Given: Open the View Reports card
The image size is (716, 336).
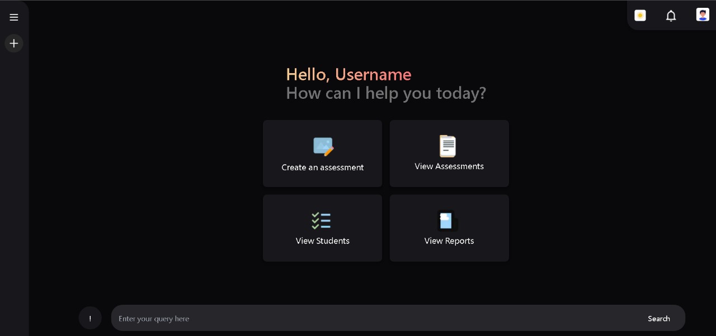Looking at the screenshot, I should pos(449,228).
